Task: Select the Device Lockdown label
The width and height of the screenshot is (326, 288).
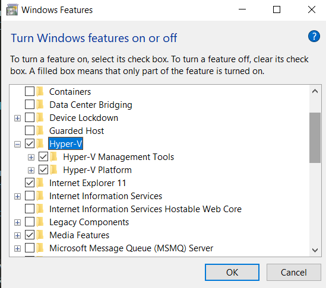Action: (x=84, y=118)
